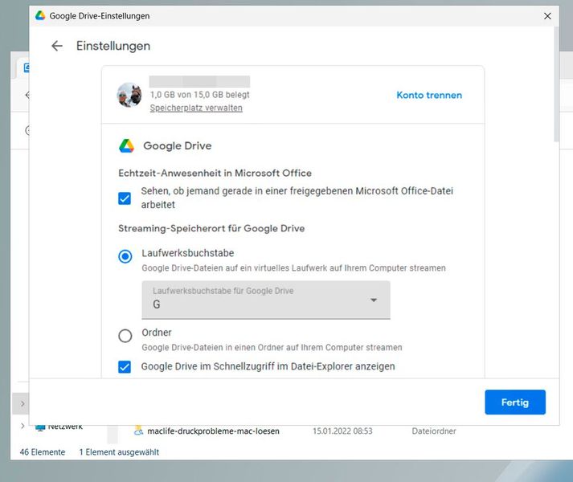Screen dimensions: 573x482
Task: Click the Fertig button
Action: pyautogui.click(x=515, y=402)
